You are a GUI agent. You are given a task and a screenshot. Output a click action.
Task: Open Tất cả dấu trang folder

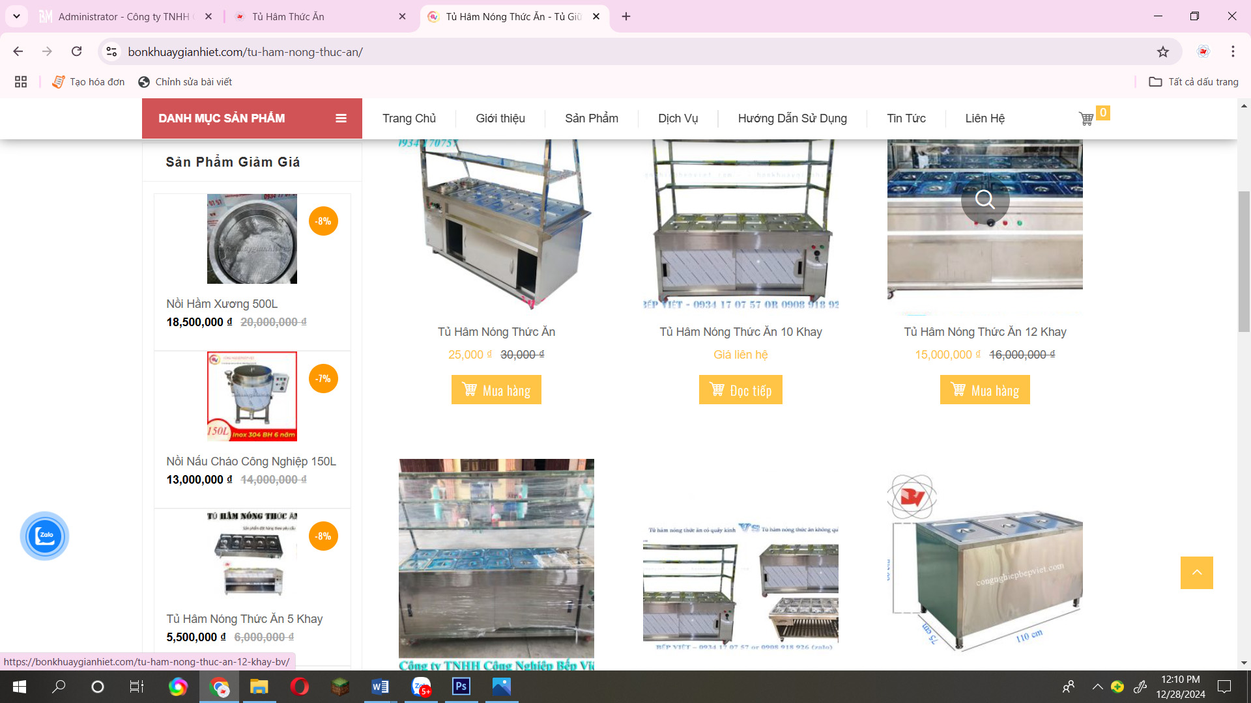pos(1194,82)
